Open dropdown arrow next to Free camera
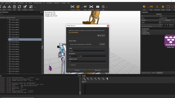Viewport: 175px width, 98px height. point(107,7)
